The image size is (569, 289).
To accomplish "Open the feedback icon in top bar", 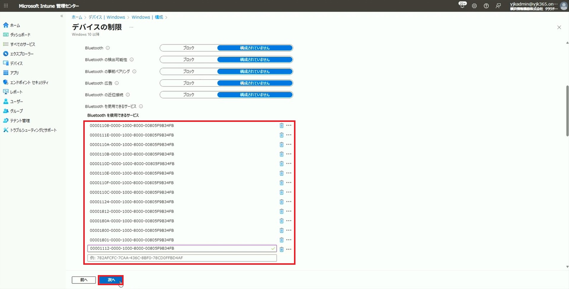I will (498, 6).
